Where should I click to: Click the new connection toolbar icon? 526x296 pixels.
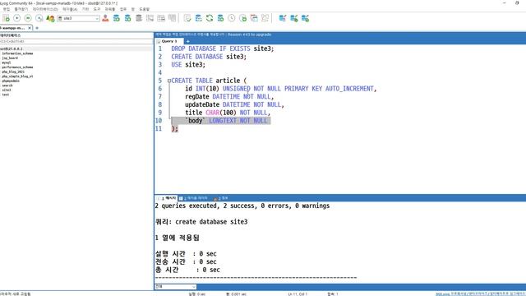tap(6, 18)
